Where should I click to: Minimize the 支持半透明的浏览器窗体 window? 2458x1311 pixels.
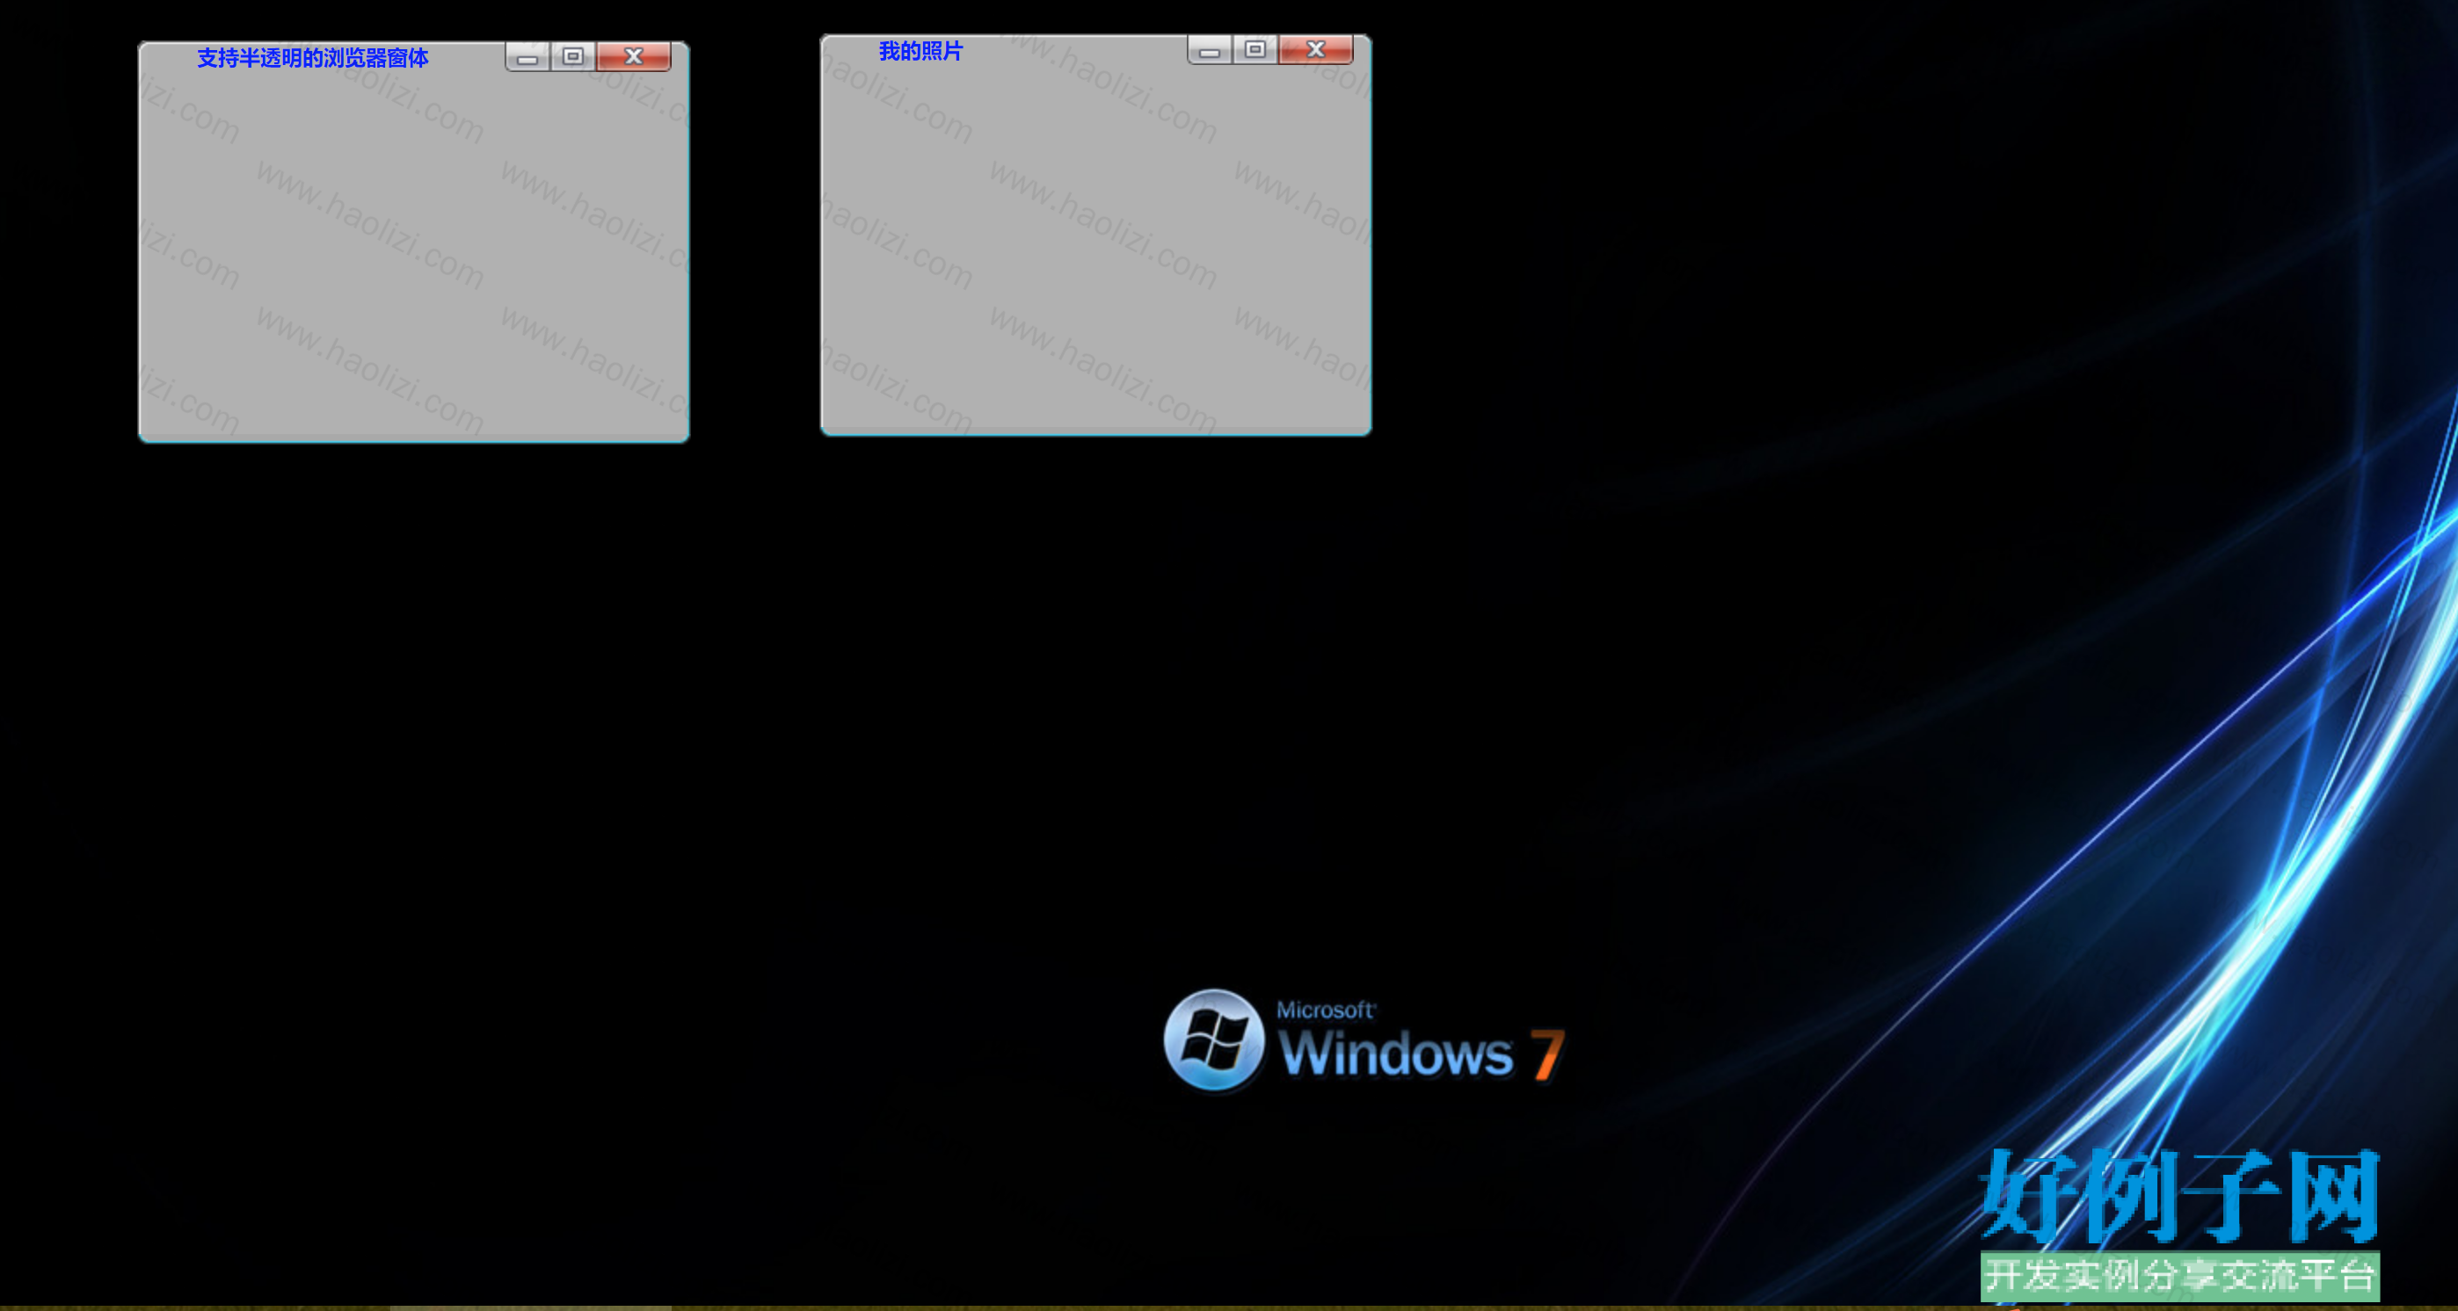click(x=527, y=57)
